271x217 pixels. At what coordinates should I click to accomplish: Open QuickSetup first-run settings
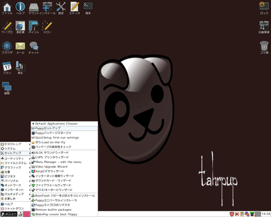(64, 138)
